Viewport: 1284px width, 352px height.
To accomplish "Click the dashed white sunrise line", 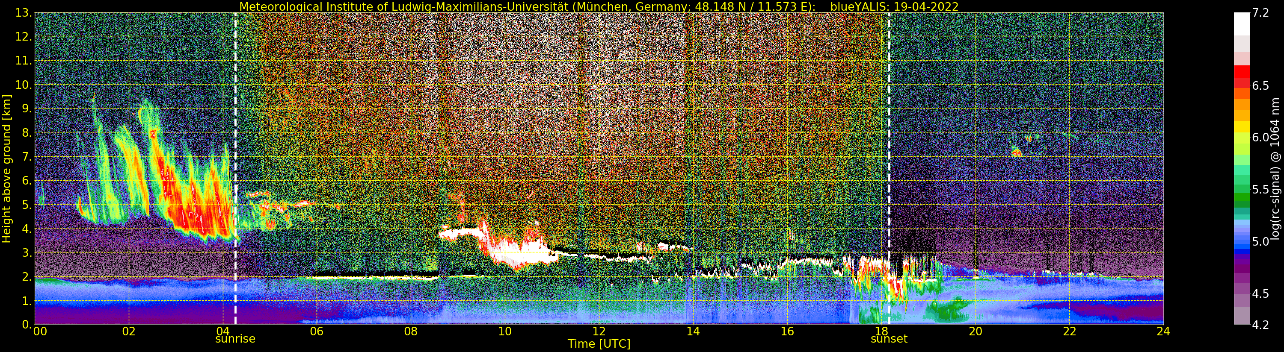I will click(x=235, y=169).
